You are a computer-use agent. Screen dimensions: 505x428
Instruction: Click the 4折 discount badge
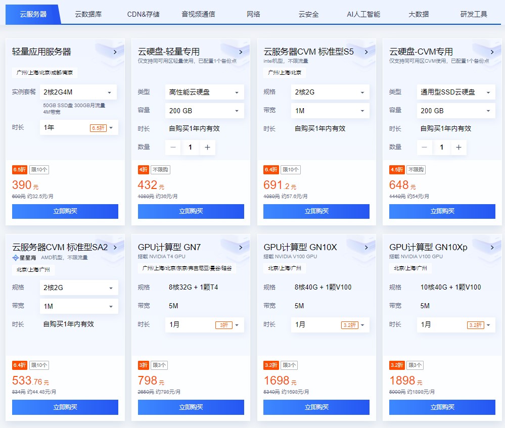(144, 170)
